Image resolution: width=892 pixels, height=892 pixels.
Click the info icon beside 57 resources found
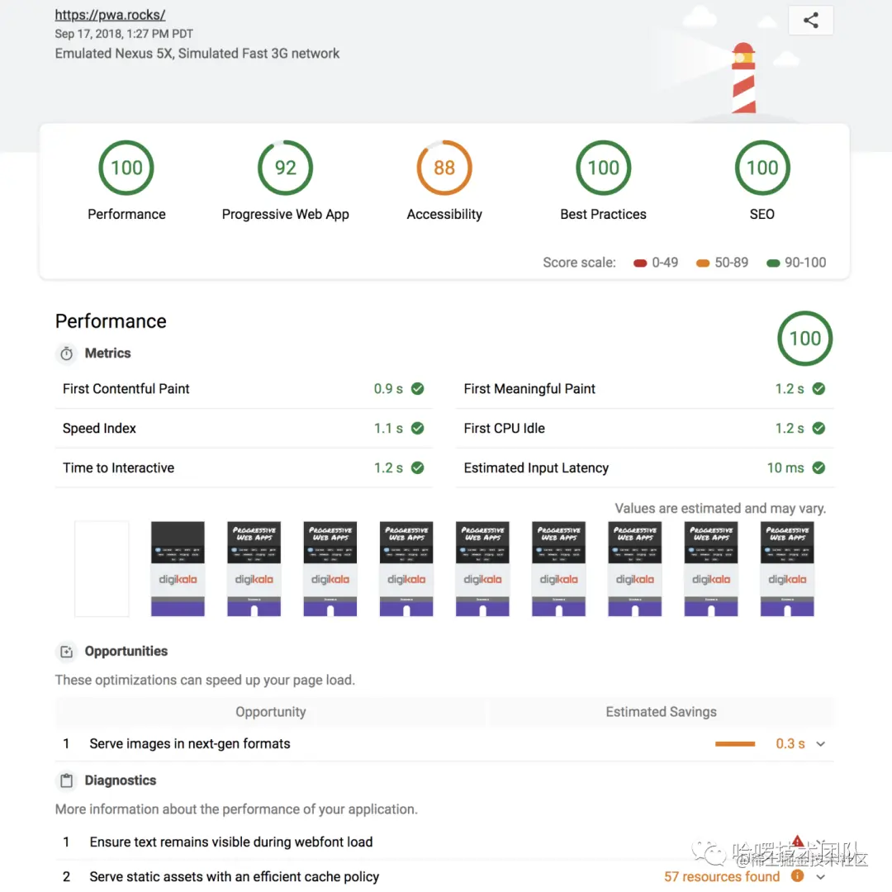click(x=798, y=876)
